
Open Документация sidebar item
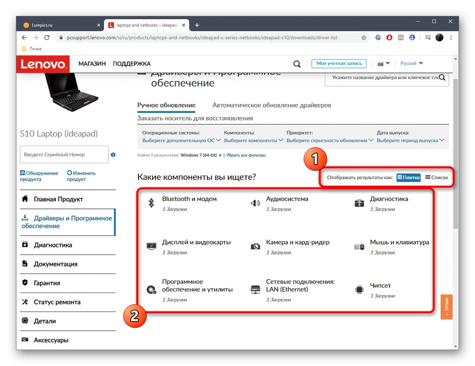68,264
